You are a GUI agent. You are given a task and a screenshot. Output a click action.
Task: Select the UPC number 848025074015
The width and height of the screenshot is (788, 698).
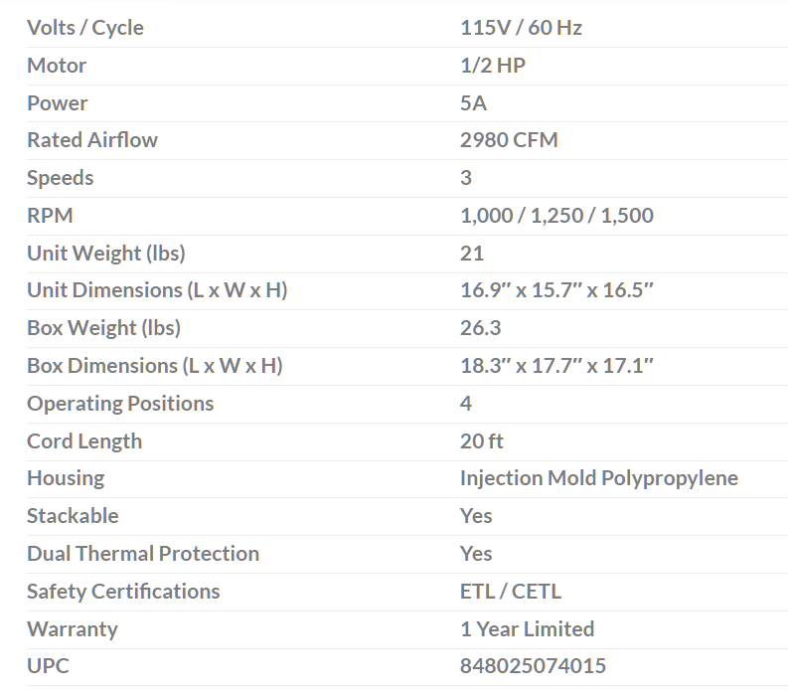click(x=533, y=666)
